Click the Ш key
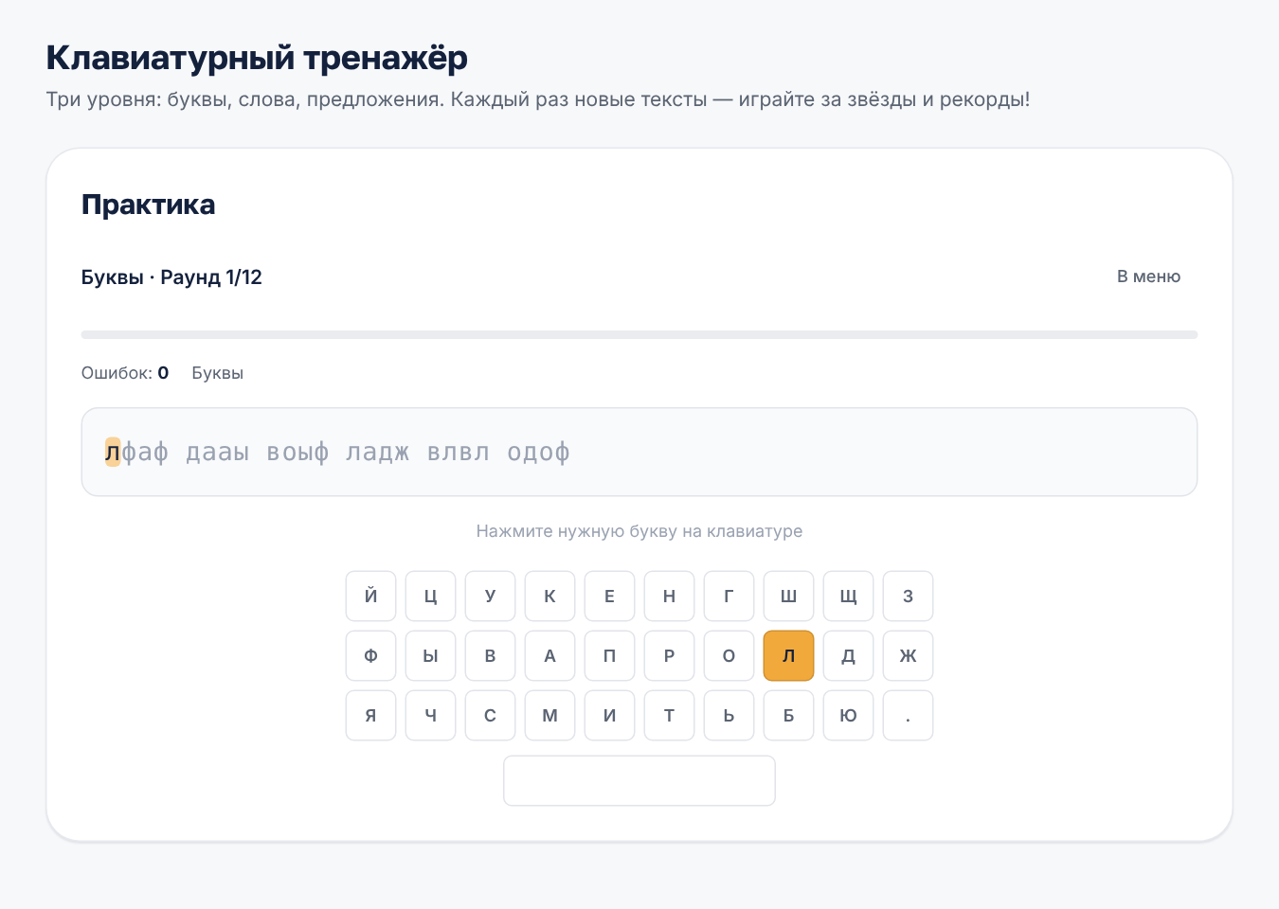 [788, 596]
